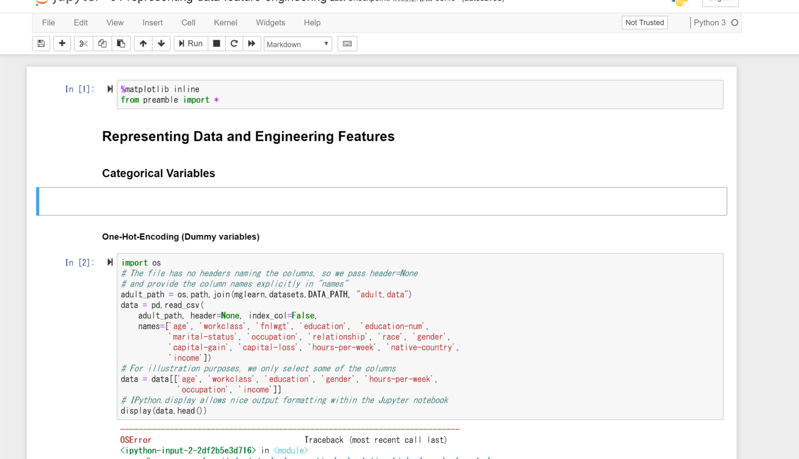Open the Markdown cell type dropdown
This screenshot has height=459, width=799.
(298, 44)
